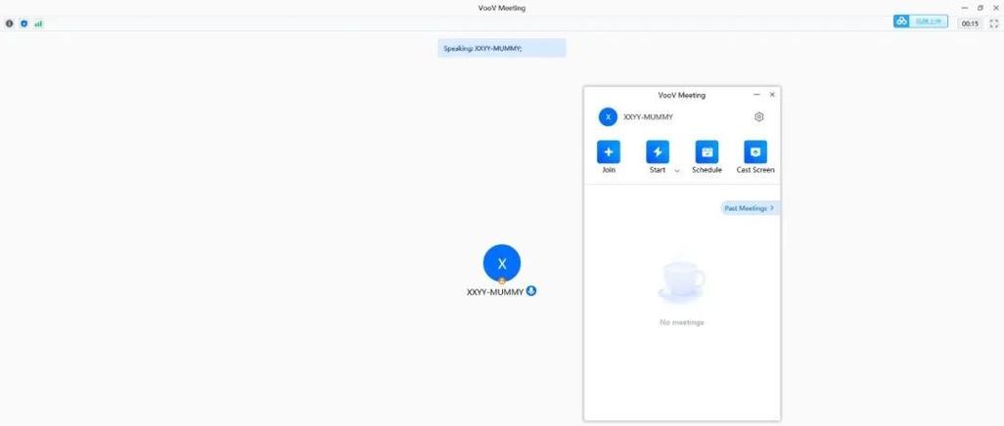This screenshot has height=426, width=1004.
Task: Click the Cast Screen icon
Action: point(755,152)
